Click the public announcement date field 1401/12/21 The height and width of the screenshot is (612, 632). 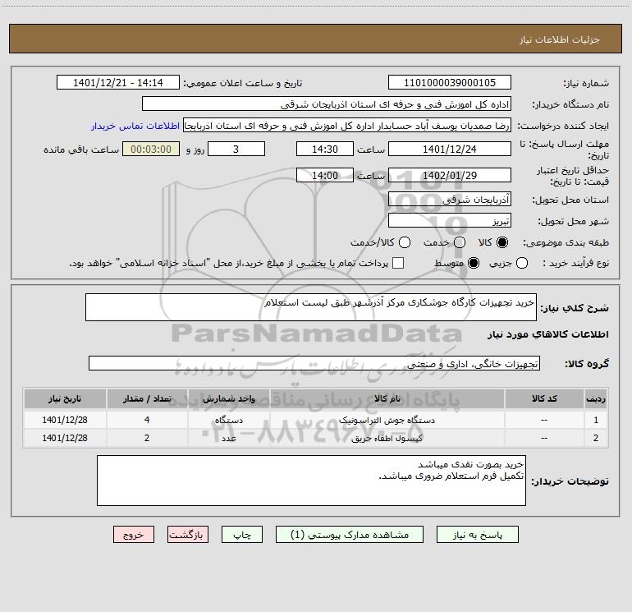(117, 83)
